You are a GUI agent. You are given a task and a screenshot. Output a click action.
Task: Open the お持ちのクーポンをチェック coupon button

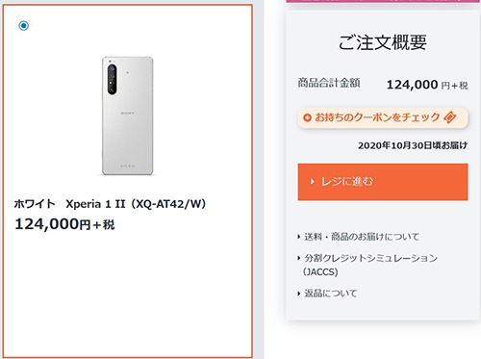click(383, 117)
